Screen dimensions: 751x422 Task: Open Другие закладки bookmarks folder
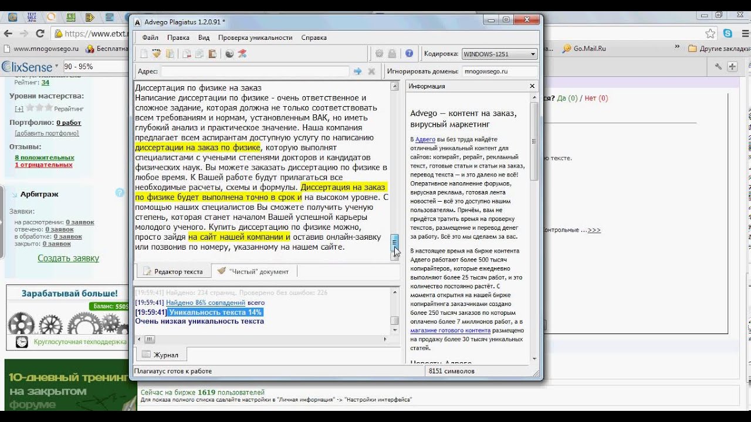pos(718,49)
